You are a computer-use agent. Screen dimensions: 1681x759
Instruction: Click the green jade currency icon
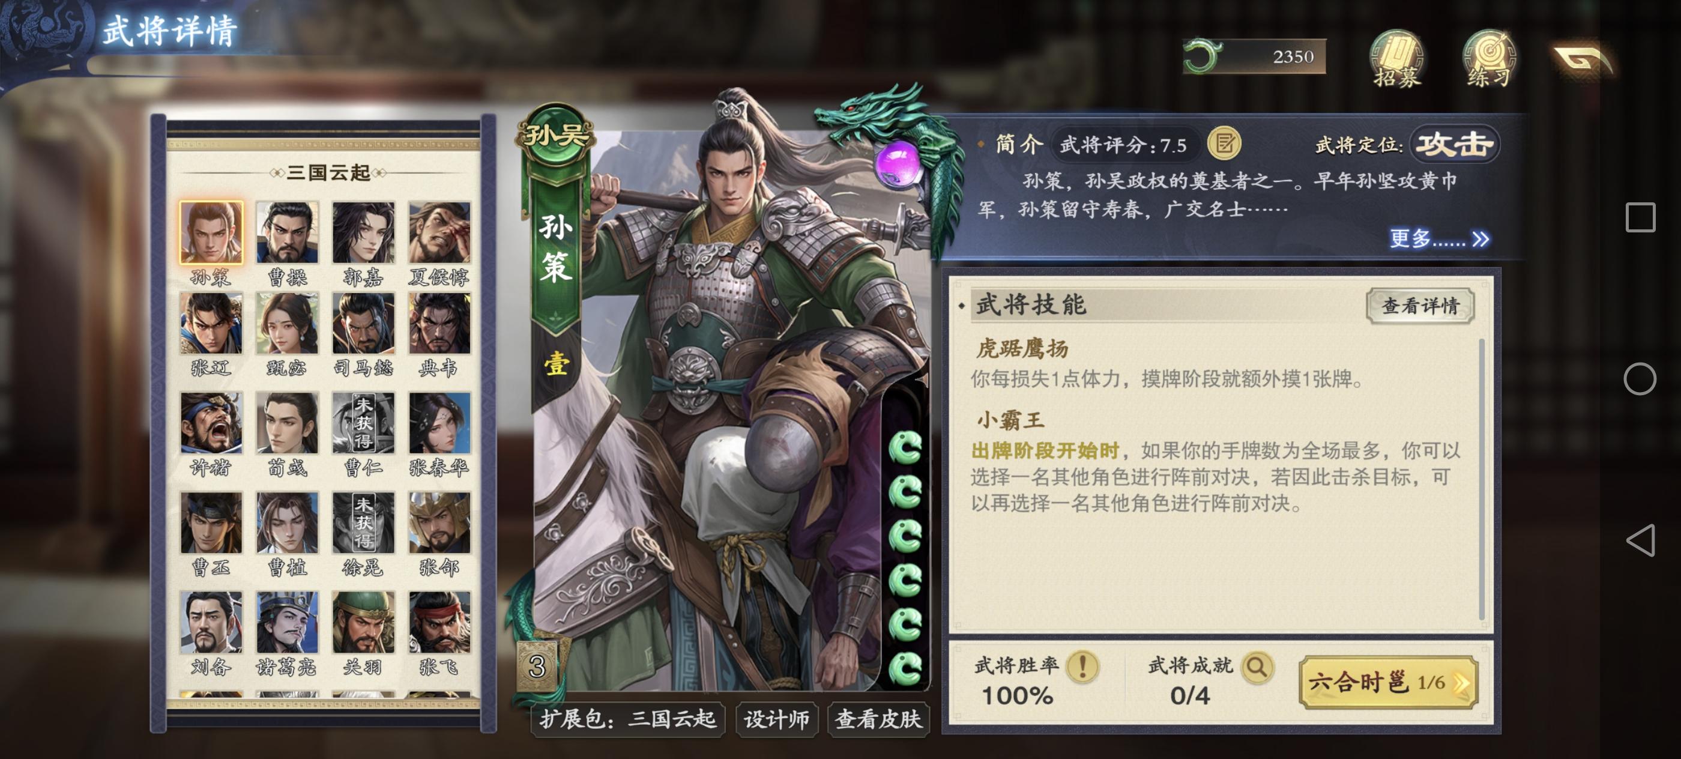[x=1202, y=56]
